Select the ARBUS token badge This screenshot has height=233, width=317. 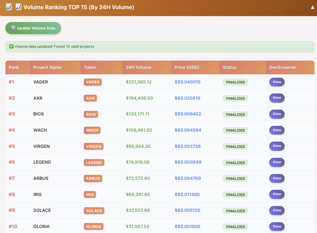(93, 179)
